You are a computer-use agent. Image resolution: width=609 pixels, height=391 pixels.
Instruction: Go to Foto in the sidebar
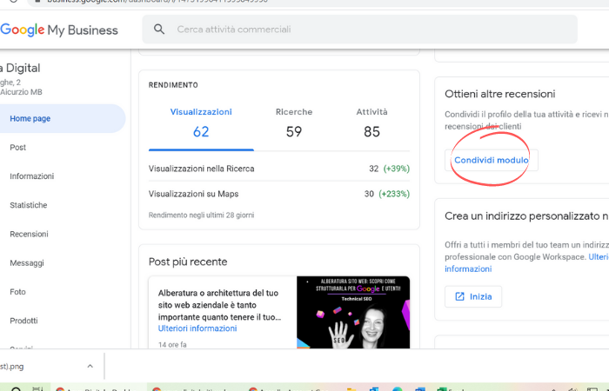(x=17, y=292)
